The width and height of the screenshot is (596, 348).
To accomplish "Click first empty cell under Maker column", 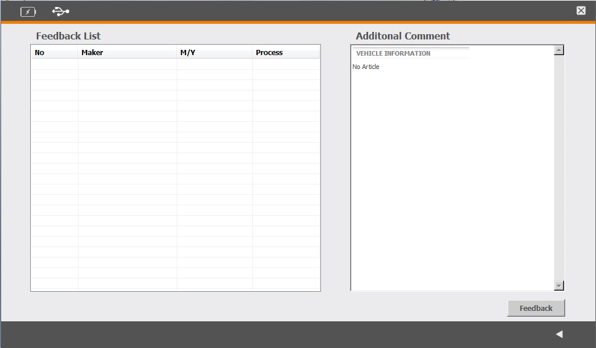I will (127, 64).
